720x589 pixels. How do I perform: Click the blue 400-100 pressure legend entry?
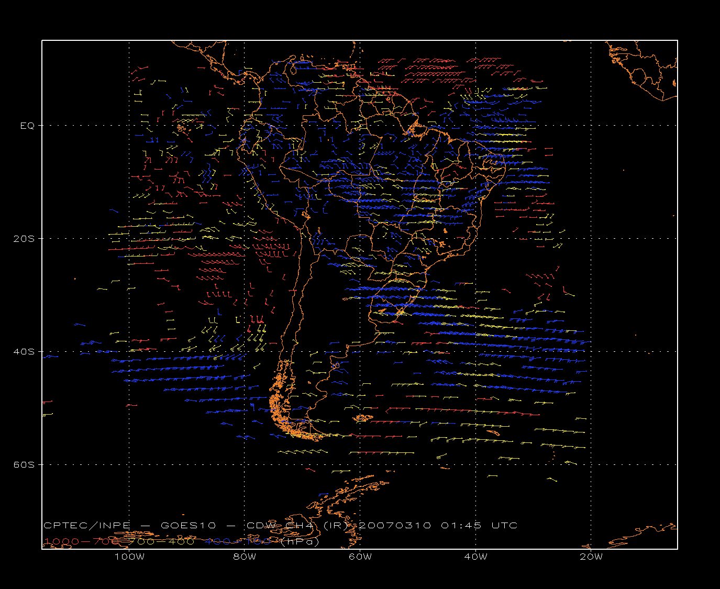(x=238, y=541)
